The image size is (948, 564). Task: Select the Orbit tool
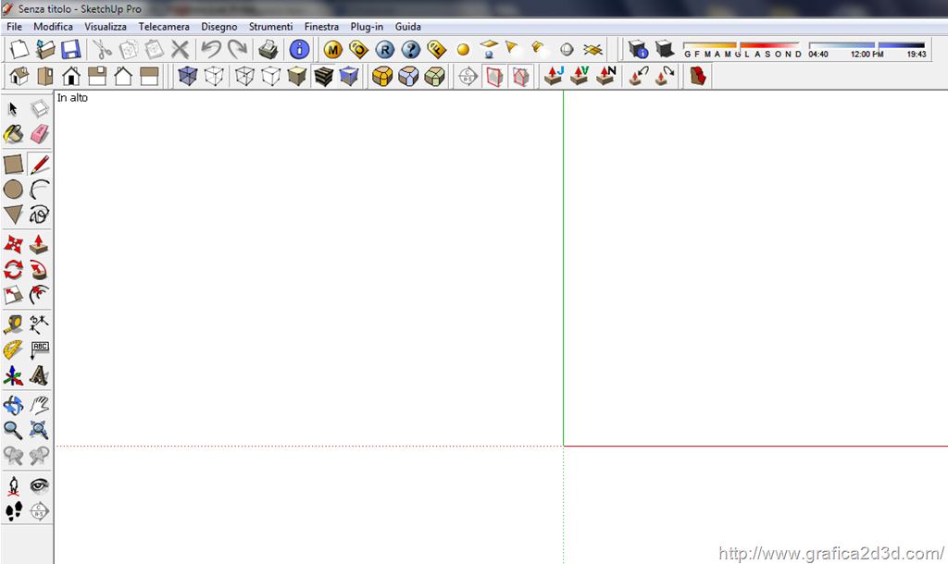pyautogui.click(x=13, y=405)
